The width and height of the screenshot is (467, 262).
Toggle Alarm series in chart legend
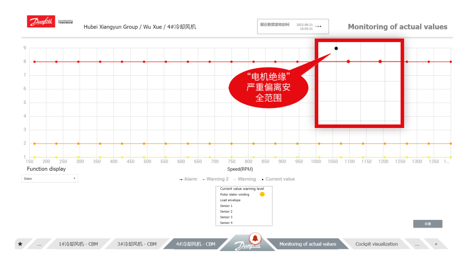(188, 179)
